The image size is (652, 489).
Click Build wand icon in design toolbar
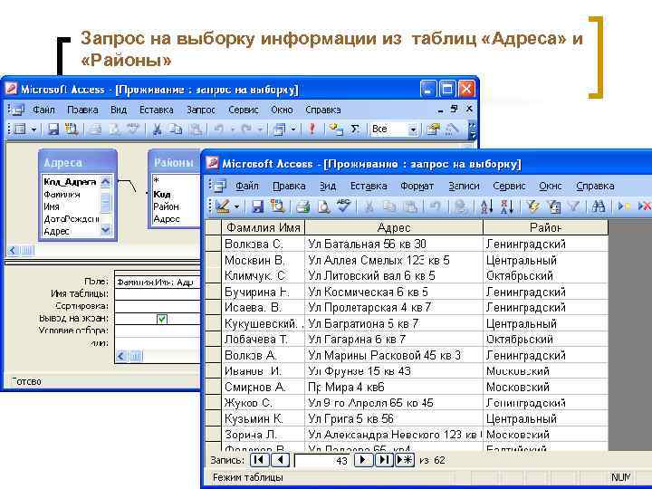click(452, 129)
